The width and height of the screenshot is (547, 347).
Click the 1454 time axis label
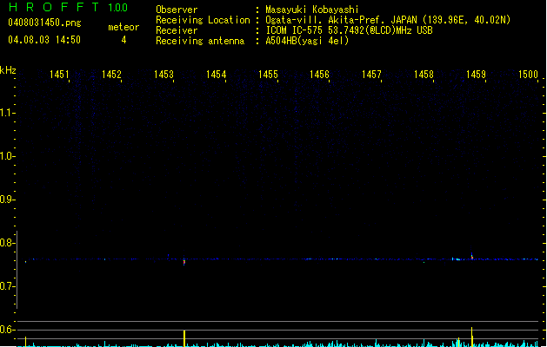(x=216, y=75)
